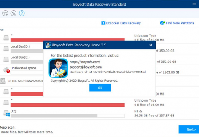The image size is (199, 137).
Task: Select drive icon above the 16.00 MB partition
Action: tap(6, 92)
